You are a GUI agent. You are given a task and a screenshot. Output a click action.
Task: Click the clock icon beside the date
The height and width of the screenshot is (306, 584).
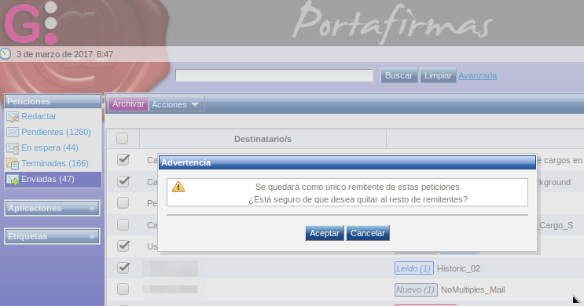click(x=6, y=54)
